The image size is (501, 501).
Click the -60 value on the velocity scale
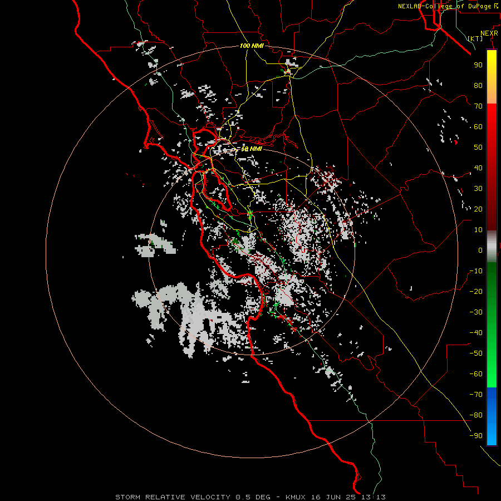coord(476,374)
